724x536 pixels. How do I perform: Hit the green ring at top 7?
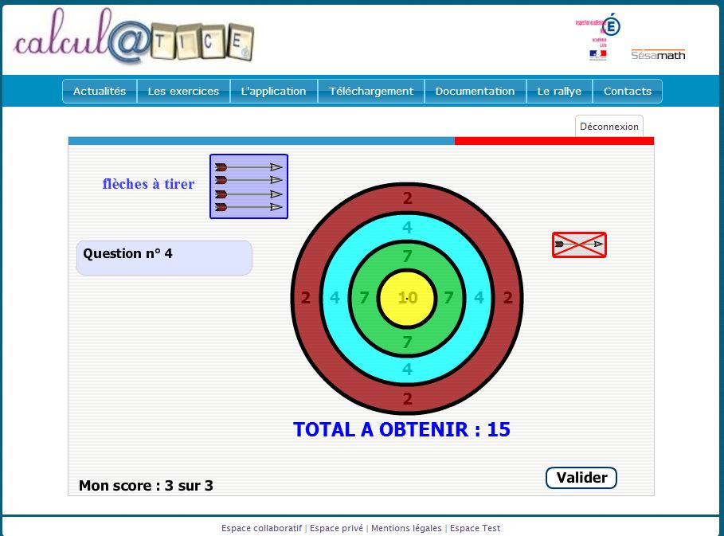click(407, 256)
